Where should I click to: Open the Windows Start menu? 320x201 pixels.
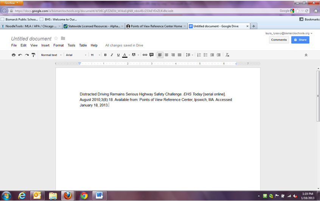(6, 196)
